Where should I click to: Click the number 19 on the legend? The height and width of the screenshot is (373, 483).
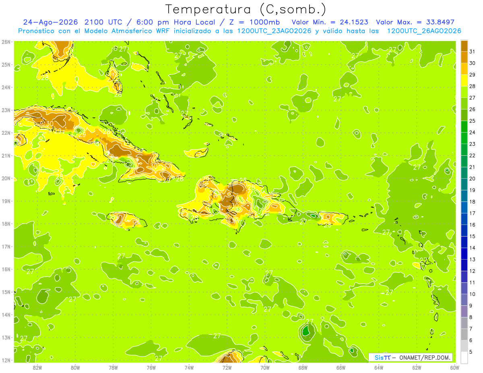(x=473, y=190)
